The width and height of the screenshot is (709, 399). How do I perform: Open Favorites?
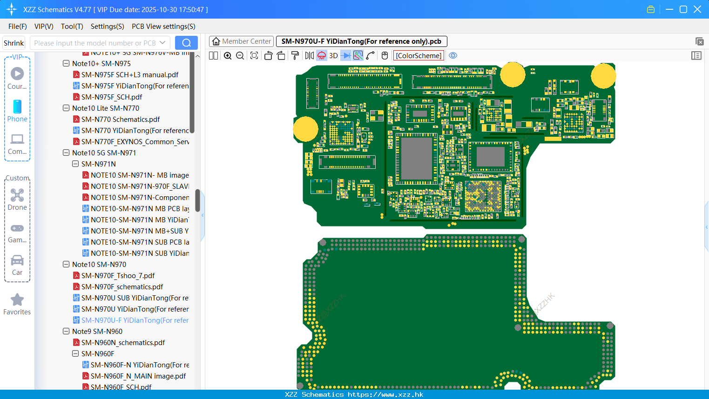17,304
